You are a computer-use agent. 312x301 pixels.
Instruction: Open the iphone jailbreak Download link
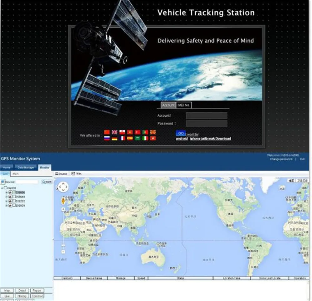click(210, 138)
